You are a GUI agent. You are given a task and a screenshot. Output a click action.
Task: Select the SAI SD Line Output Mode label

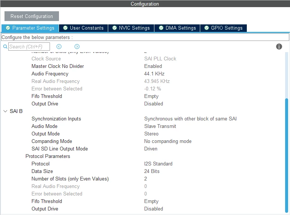[60, 149]
